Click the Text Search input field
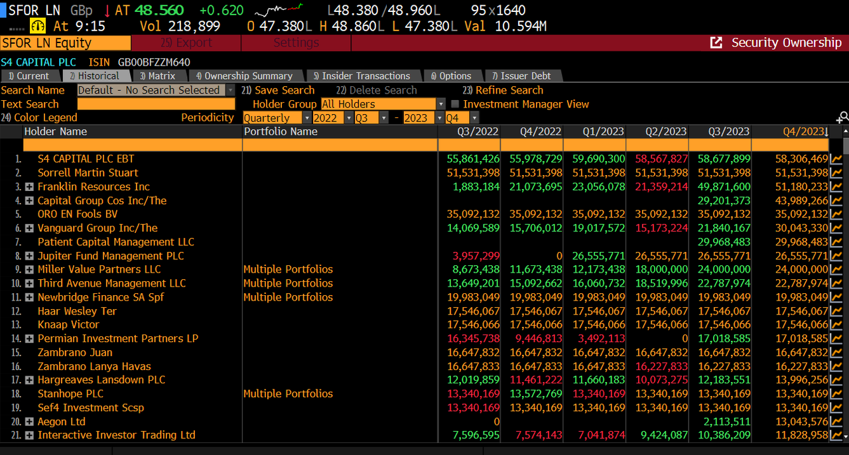Viewport: 849px width, 455px height. click(156, 104)
